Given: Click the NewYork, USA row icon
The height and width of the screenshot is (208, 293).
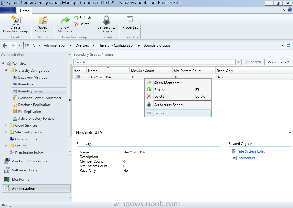Looking at the screenshot, I should pyautogui.click(x=77, y=77).
